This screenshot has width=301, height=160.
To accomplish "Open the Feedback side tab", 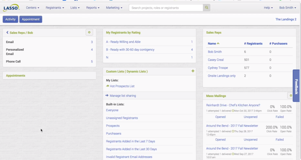I will point(296,86).
